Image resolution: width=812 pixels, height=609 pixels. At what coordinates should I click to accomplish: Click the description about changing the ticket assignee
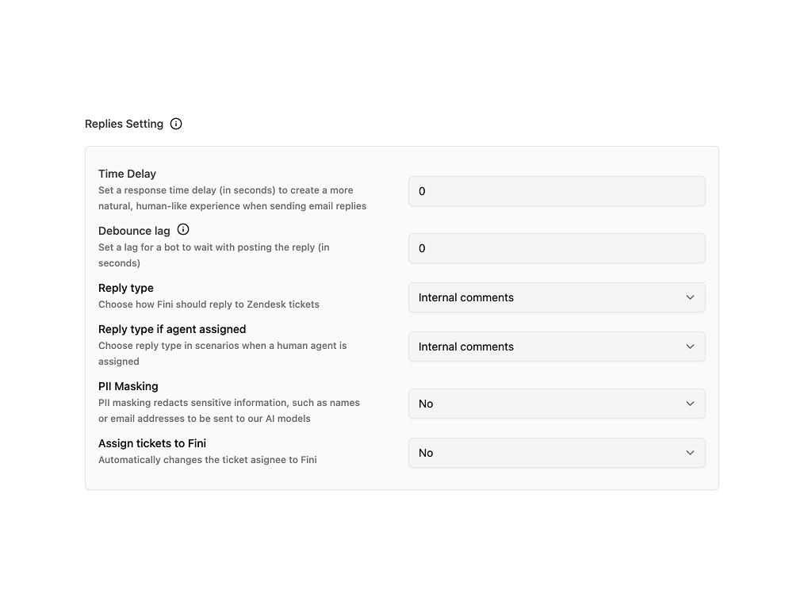tap(207, 460)
